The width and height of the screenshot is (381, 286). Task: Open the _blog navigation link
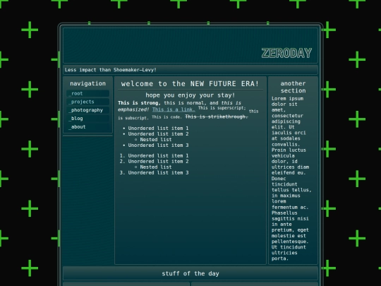(87, 119)
